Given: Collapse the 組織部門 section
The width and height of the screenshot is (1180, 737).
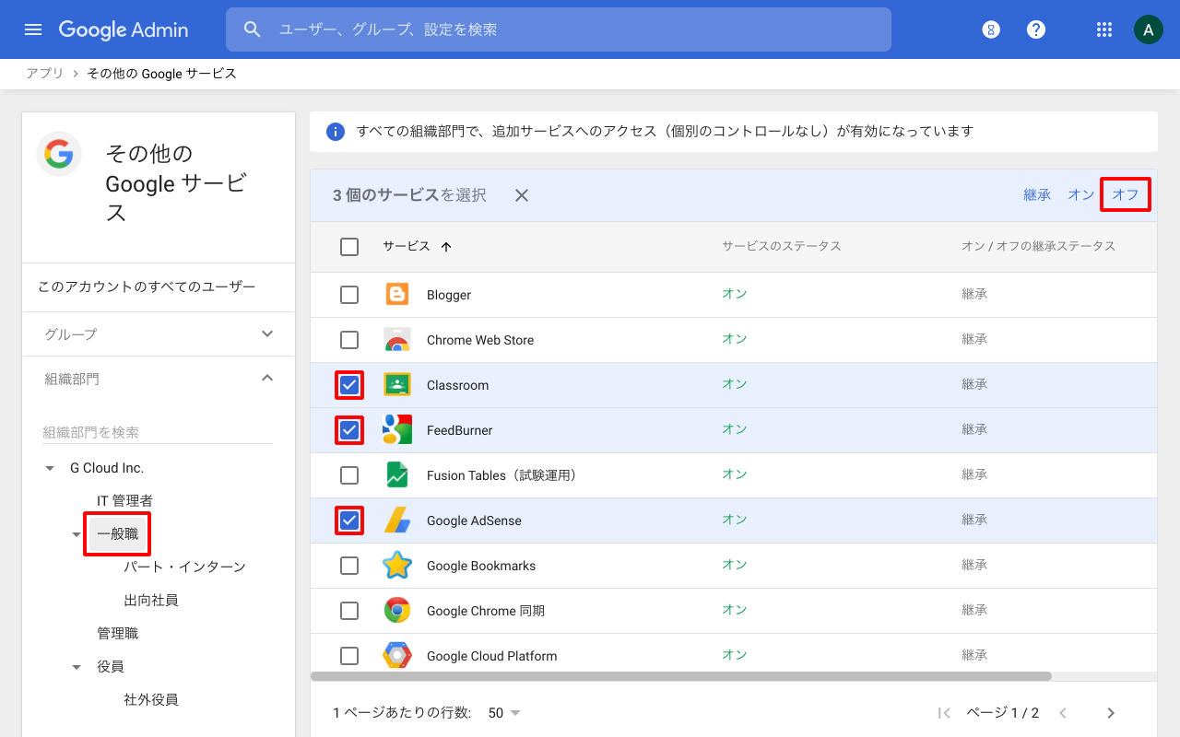Looking at the screenshot, I should pos(267,378).
